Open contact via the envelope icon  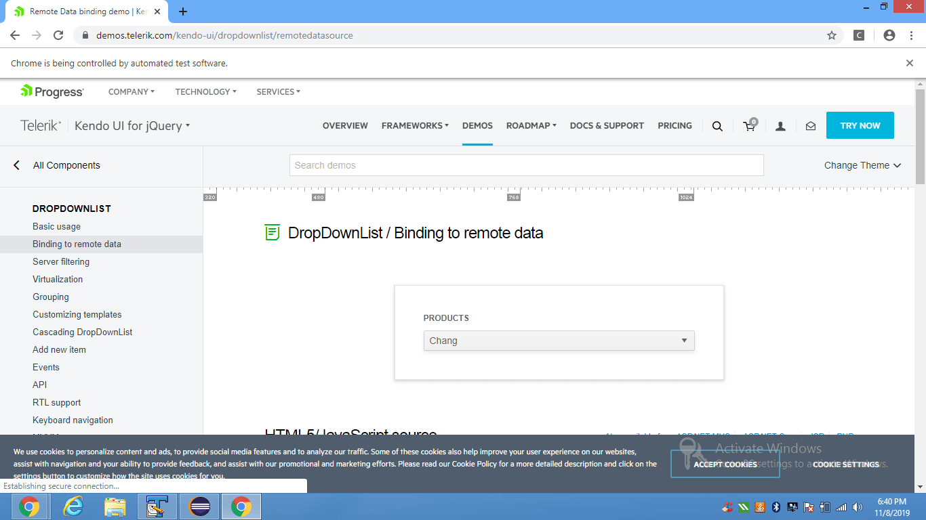pyautogui.click(x=811, y=126)
